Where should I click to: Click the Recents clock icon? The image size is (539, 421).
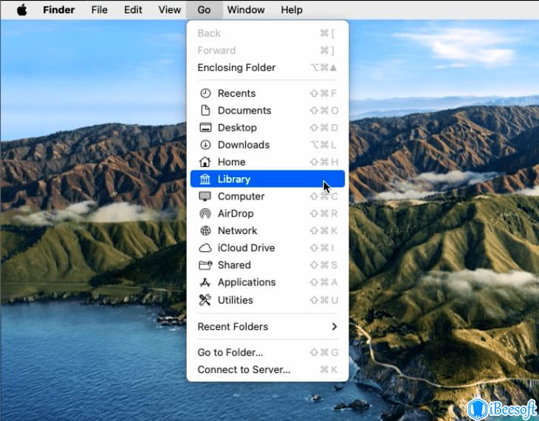(x=205, y=93)
